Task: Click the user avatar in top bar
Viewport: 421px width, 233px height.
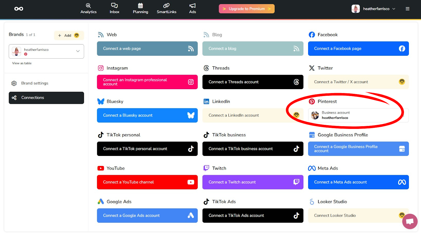Action: pyautogui.click(x=355, y=9)
